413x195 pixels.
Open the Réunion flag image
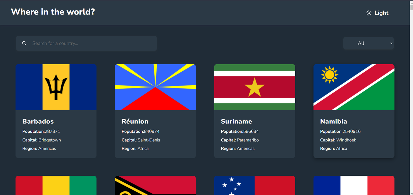(155, 87)
